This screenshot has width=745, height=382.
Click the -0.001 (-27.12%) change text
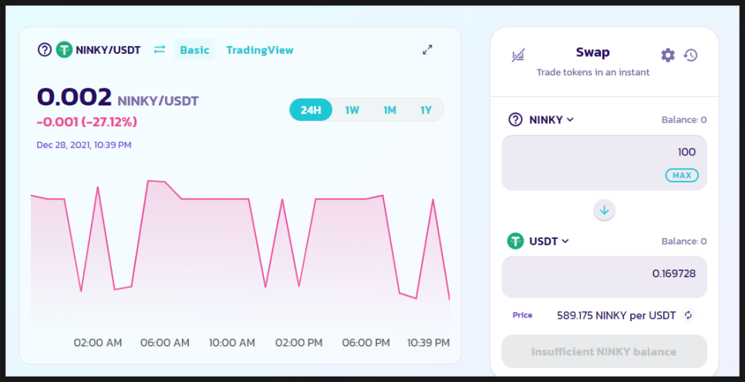click(x=87, y=122)
